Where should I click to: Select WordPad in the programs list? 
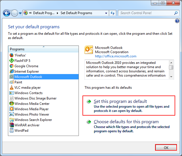pyautogui.click(x=43, y=130)
